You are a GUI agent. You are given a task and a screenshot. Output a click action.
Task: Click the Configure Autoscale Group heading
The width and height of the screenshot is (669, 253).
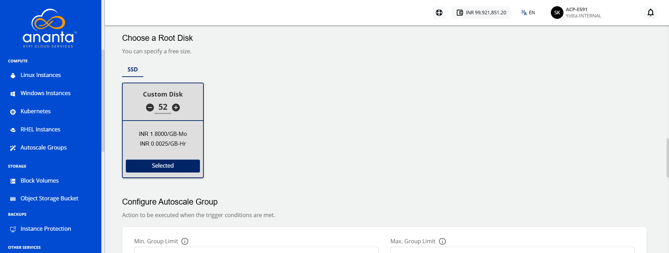coord(170,202)
